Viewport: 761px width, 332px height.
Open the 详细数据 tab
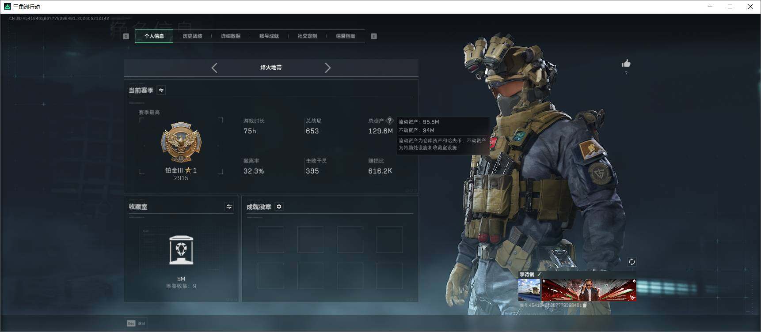tap(231, 36)
